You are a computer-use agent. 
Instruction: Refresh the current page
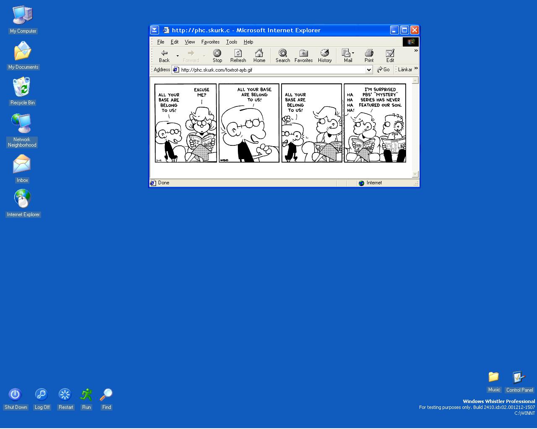[238, 56]
